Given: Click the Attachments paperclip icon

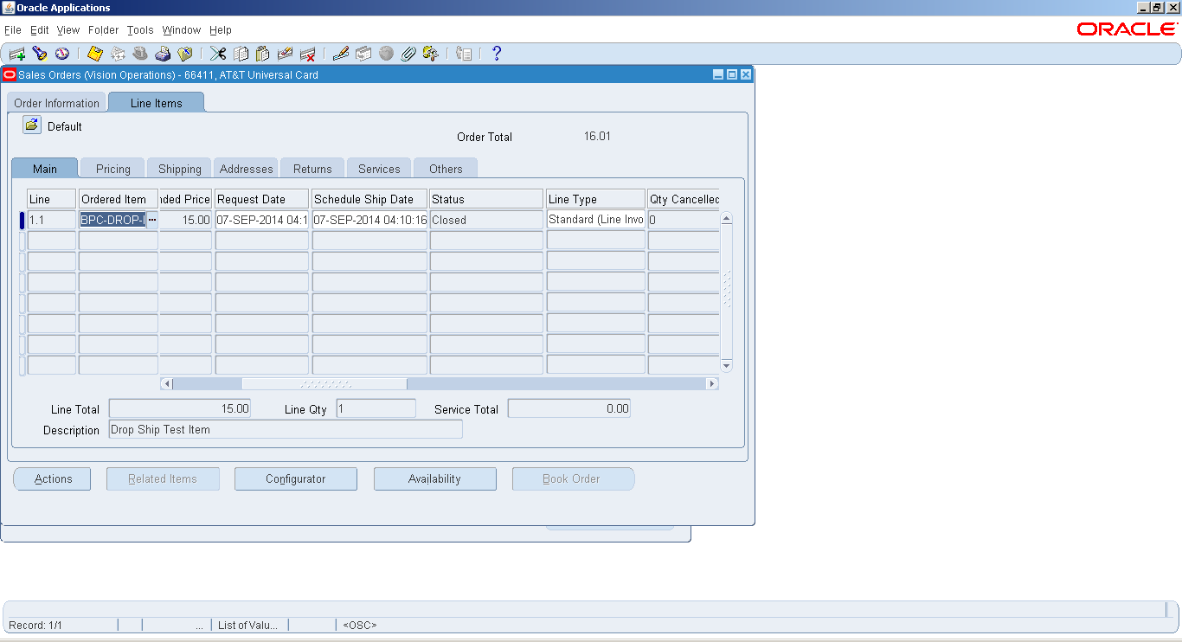Looking at the screenshot, I should (408, 53).
